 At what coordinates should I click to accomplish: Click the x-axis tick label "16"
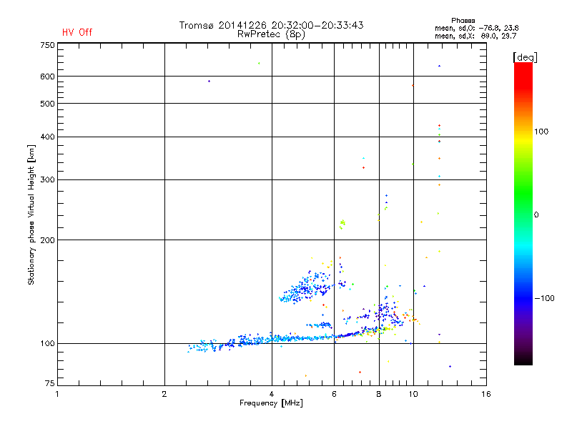point(486,394)
